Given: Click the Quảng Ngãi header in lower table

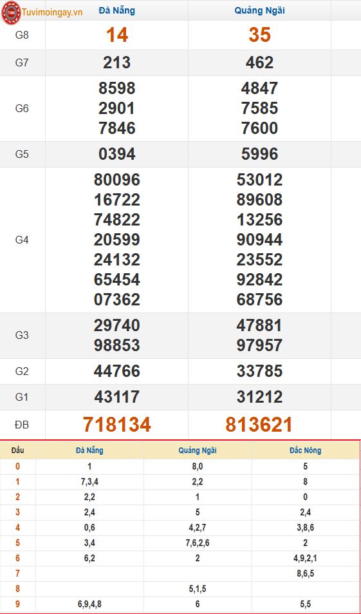Looking at the screenshot, I should tap(198, 450).
